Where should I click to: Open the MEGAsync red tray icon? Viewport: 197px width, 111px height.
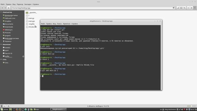click(184, 109)
